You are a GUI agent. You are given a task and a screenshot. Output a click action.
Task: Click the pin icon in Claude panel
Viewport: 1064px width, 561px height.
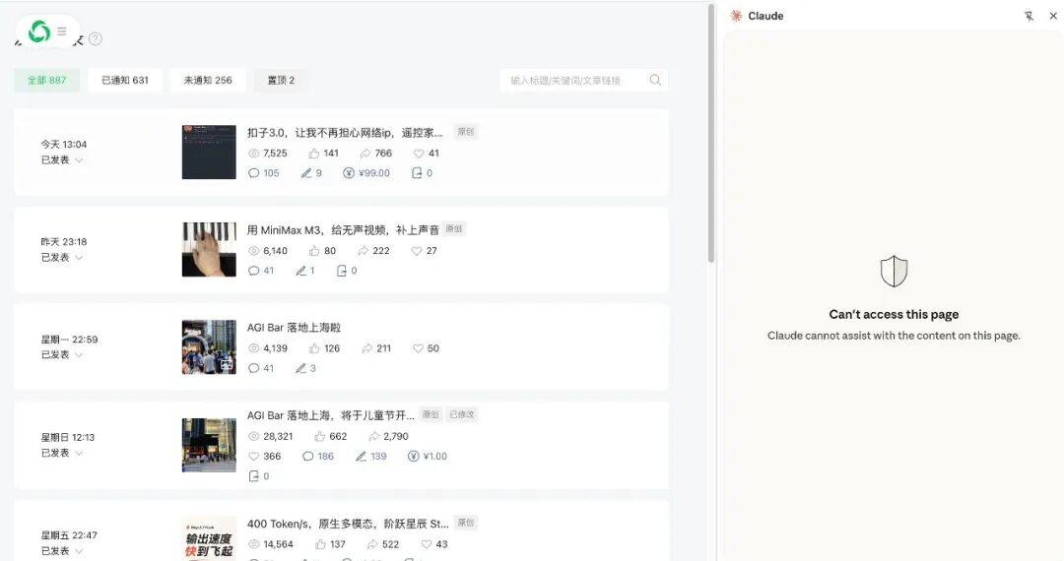(1029, 16)
